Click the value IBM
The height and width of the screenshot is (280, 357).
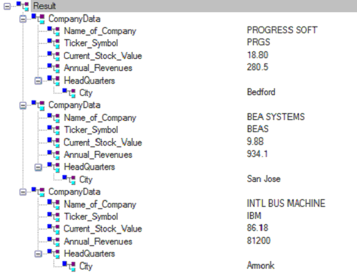click(x=254, y=216)
